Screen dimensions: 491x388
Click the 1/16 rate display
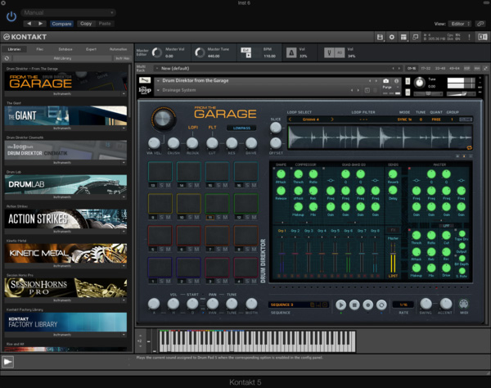403,305
